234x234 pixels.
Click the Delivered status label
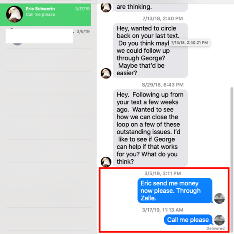click(x=215, y=228)
